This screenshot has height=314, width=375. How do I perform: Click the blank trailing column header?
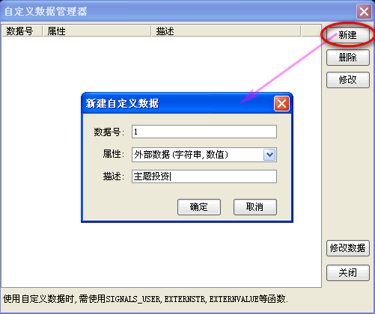(x=311, y=31)
